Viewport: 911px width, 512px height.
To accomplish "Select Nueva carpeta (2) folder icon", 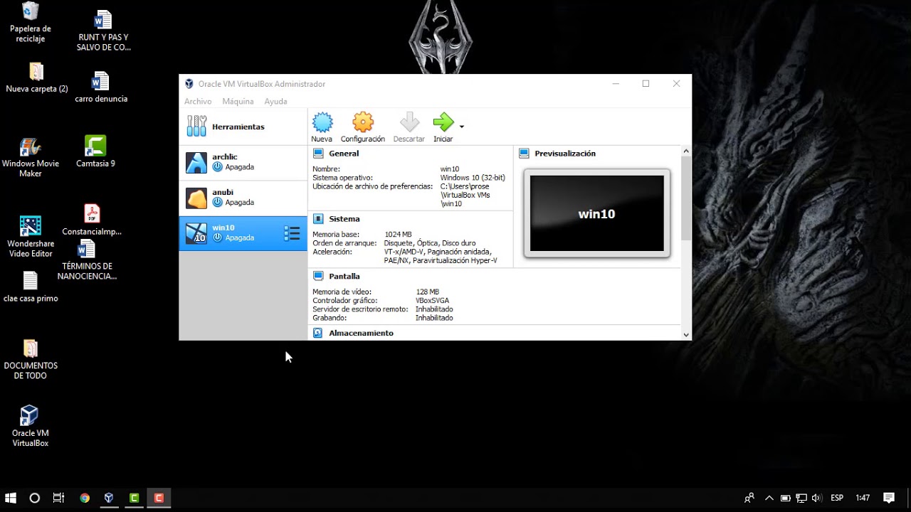I will (37, 78).
